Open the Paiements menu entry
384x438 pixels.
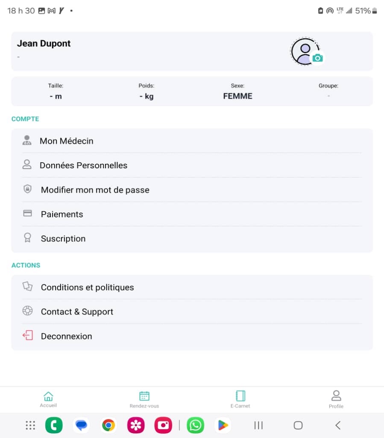pos(62,214)
